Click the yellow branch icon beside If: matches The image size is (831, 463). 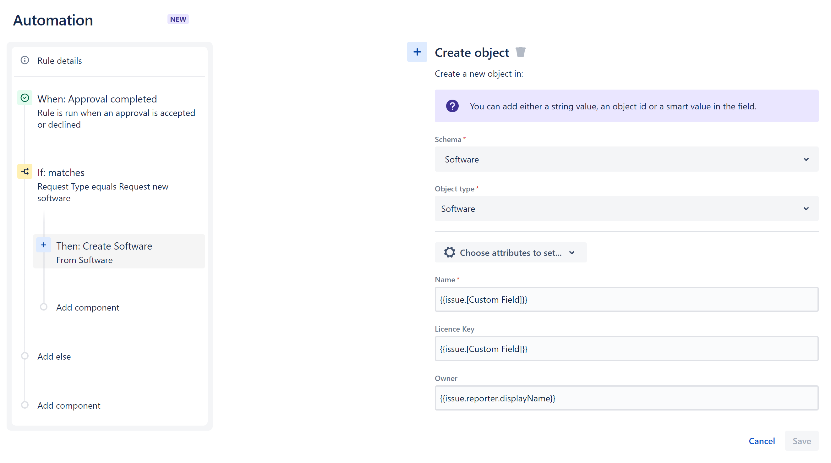pos(25,171)
